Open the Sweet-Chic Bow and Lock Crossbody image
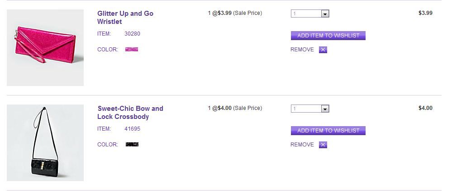The height and width of the screenshot is (191, 452). click(x=45, y=143)
